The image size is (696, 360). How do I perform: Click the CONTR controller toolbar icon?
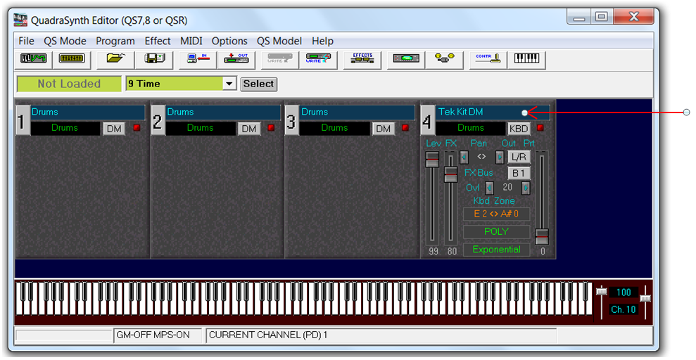487,60
